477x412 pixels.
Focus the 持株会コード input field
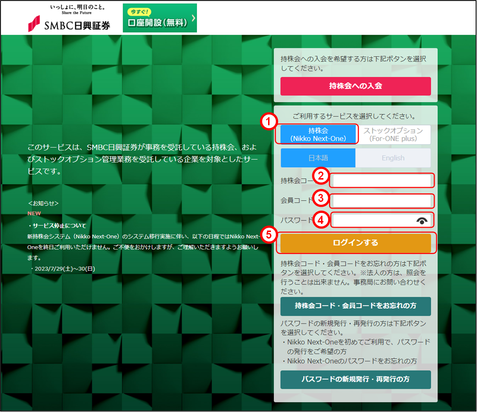click(382, 181)
